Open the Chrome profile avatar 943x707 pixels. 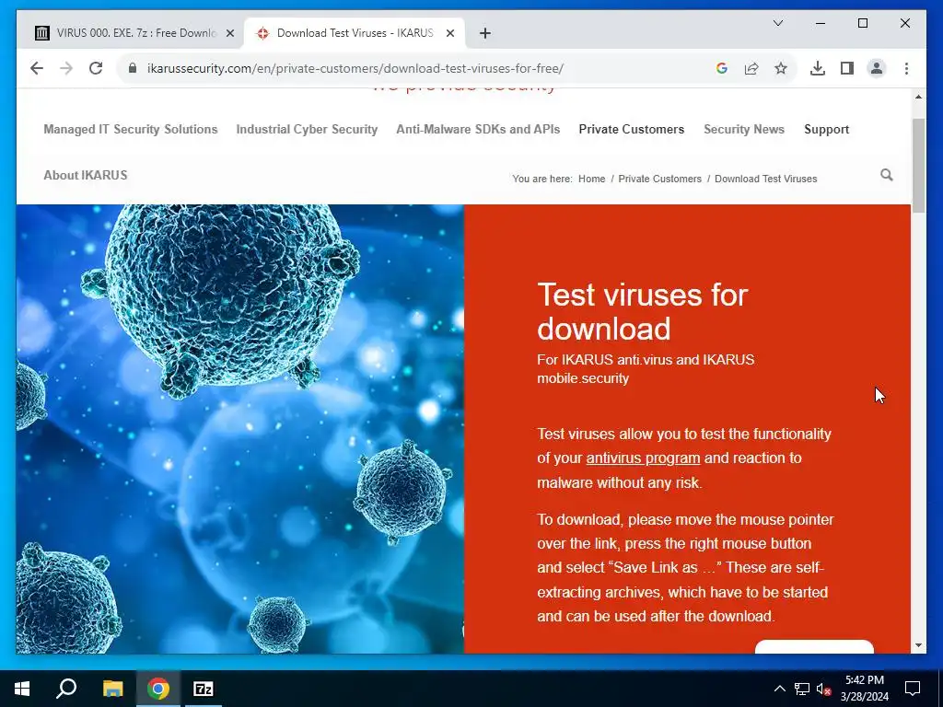[x=877, y=68]
